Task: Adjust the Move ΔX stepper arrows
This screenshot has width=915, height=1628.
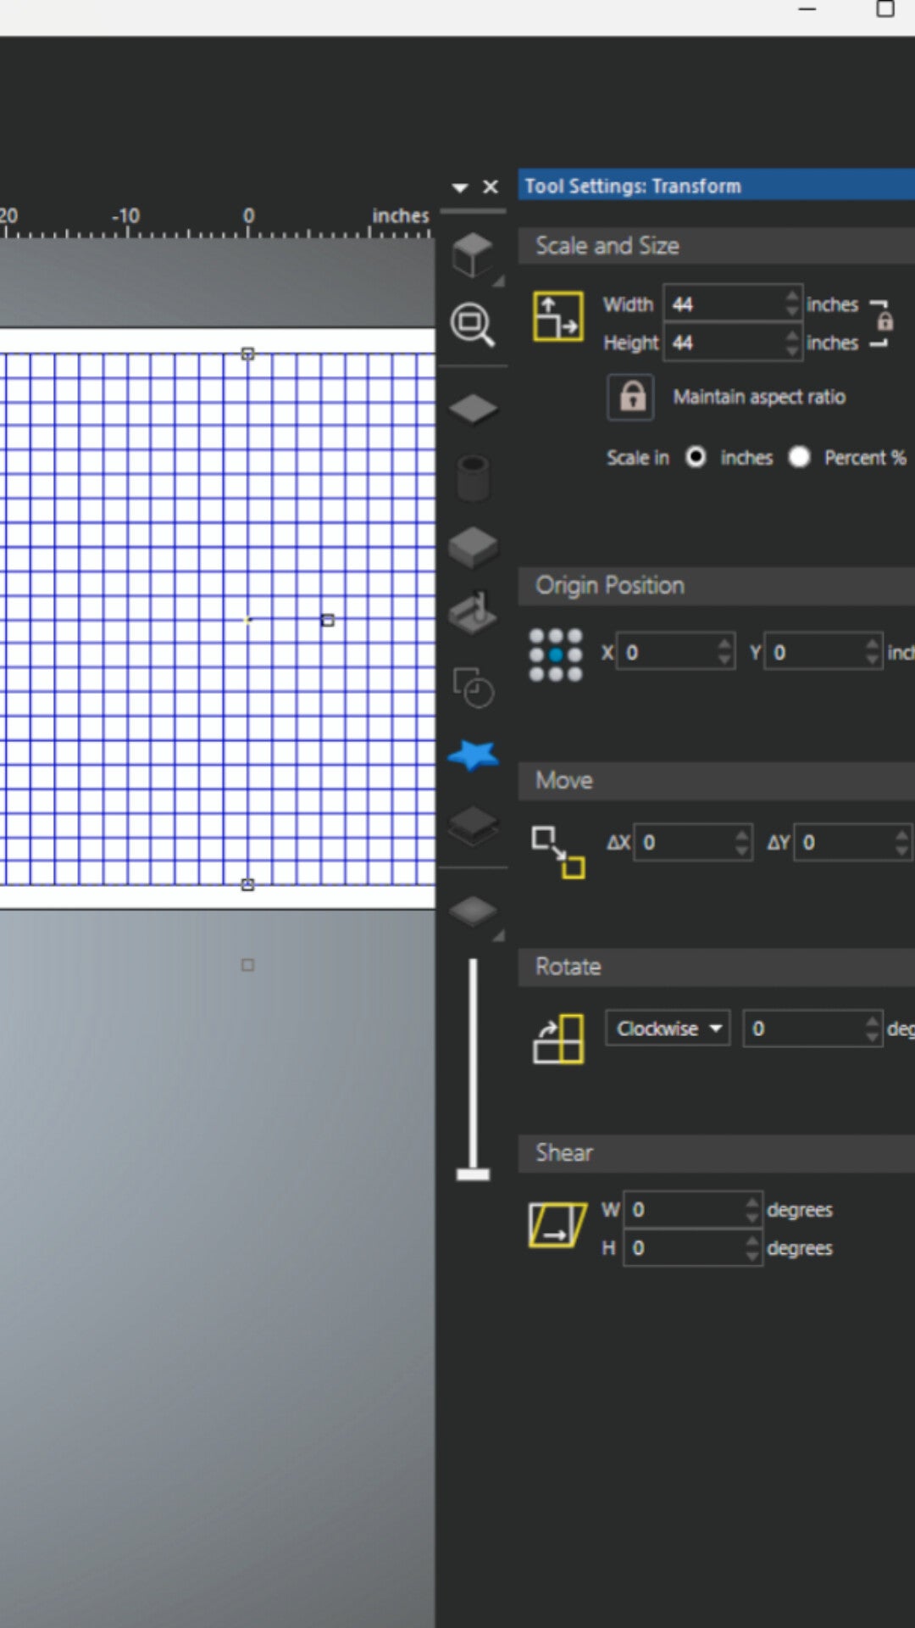Action: (x=742, y=843)
